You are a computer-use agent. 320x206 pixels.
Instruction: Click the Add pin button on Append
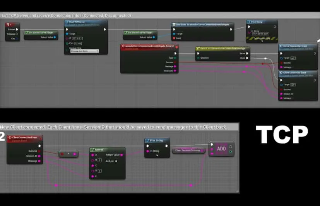(x=111, y=161)
